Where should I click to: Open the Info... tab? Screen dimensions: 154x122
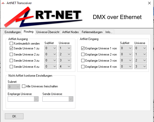point(109,32)
